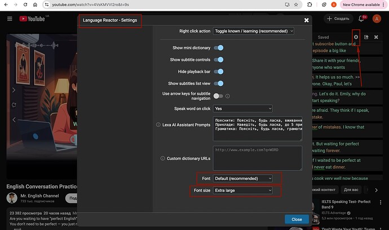The image size is (389, 230).
Task: Click info icon next to Custom dictionary URLs
Action: coord(163,158)
